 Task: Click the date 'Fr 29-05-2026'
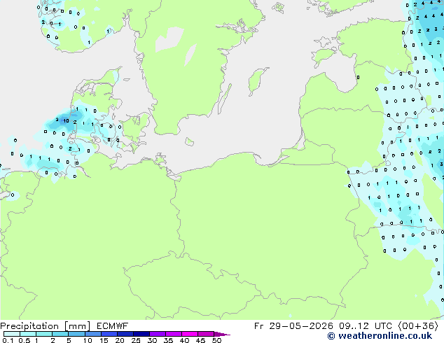293,326
